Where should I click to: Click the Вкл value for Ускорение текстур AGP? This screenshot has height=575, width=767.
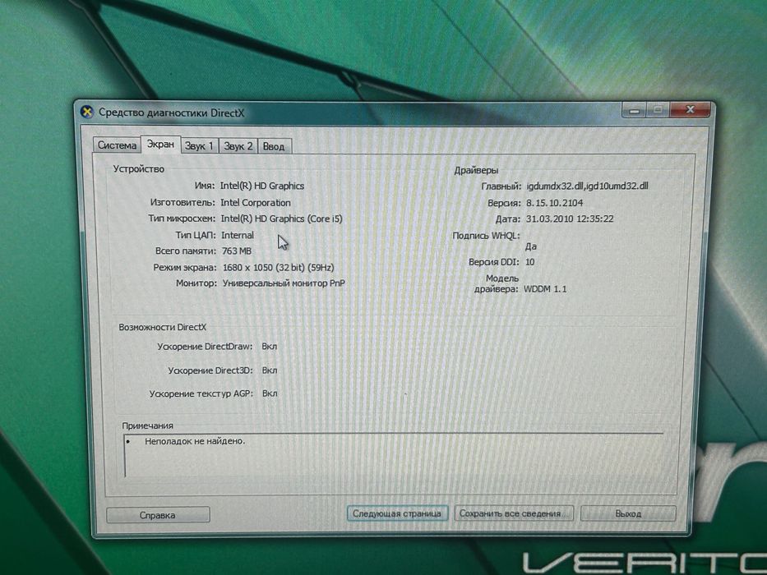[x=270, y=393]
